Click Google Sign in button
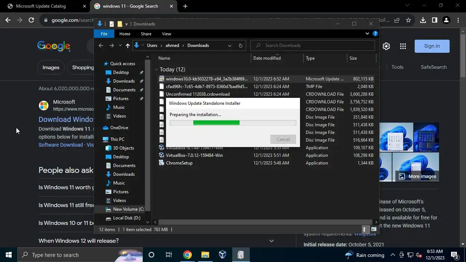 click(432, 46)
